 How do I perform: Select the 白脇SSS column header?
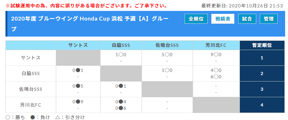click(121, 45)
